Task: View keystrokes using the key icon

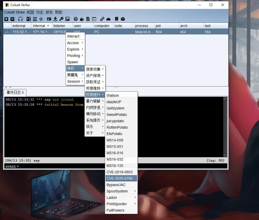Action: (x=61, y=19)
